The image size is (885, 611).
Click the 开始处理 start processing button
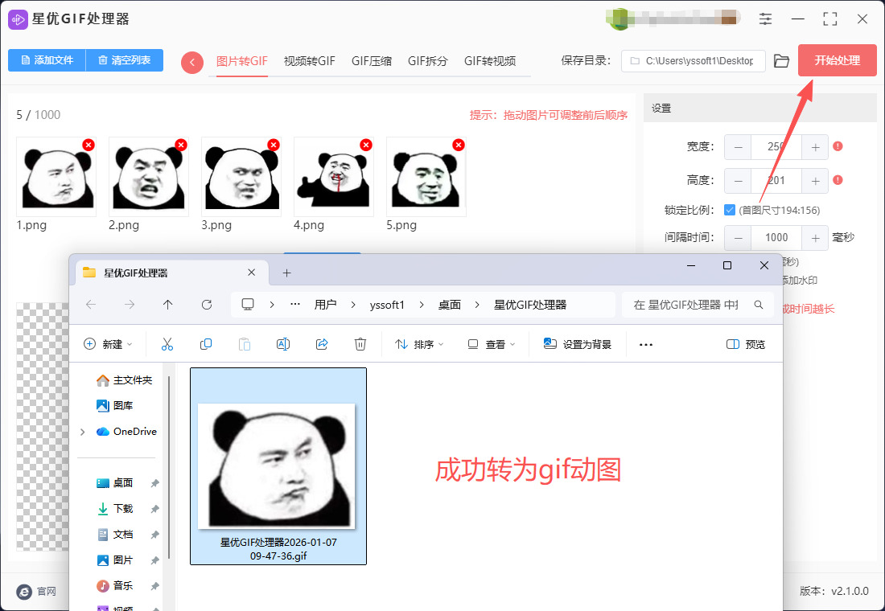[x=837, y=60]
